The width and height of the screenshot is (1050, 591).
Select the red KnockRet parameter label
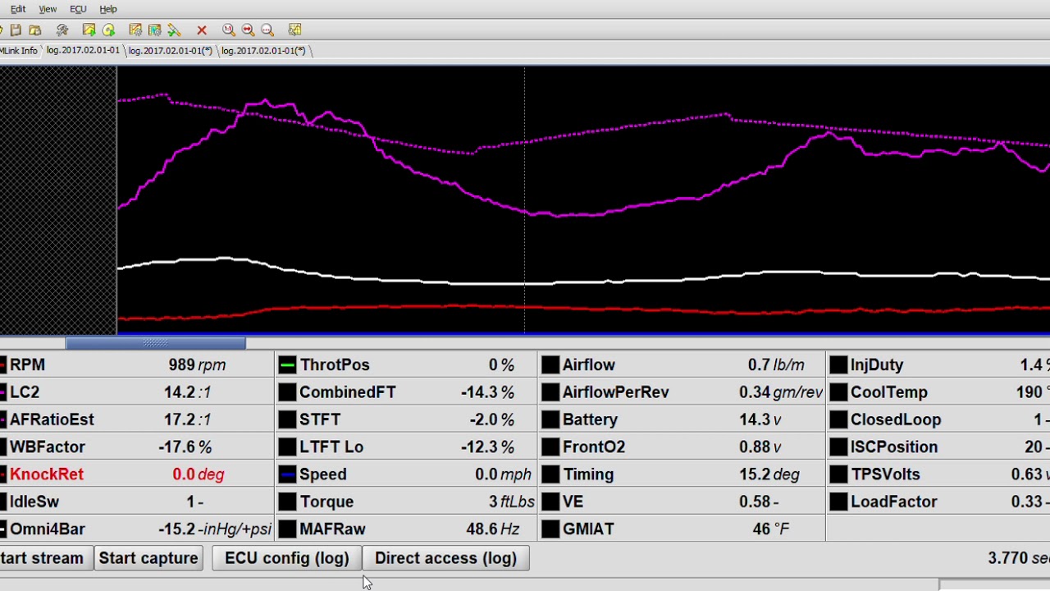(46, 474)
